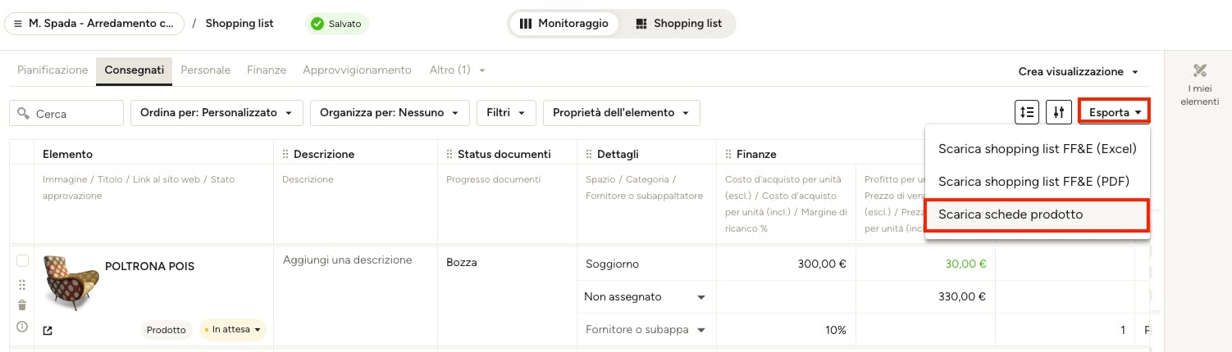Switch to Shopping list view toggle
The height and width of the screenshot is (352, 1232).
(679, 24)
